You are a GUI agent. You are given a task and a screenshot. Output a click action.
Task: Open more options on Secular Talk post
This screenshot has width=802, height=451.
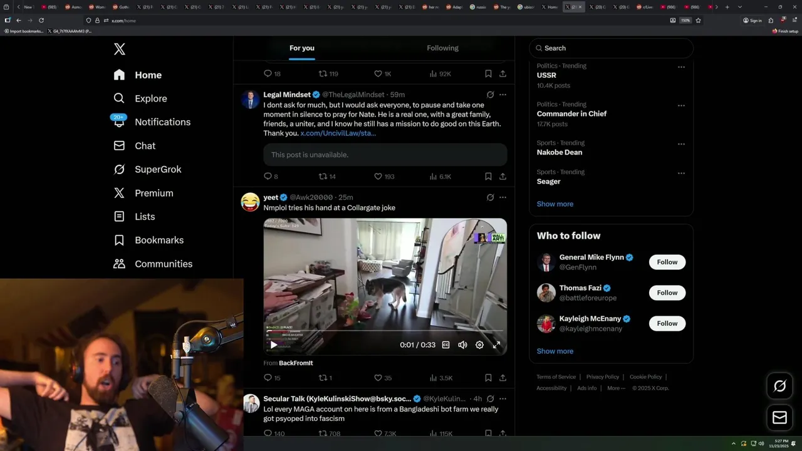pyautogui.click(x=503, y=398)
